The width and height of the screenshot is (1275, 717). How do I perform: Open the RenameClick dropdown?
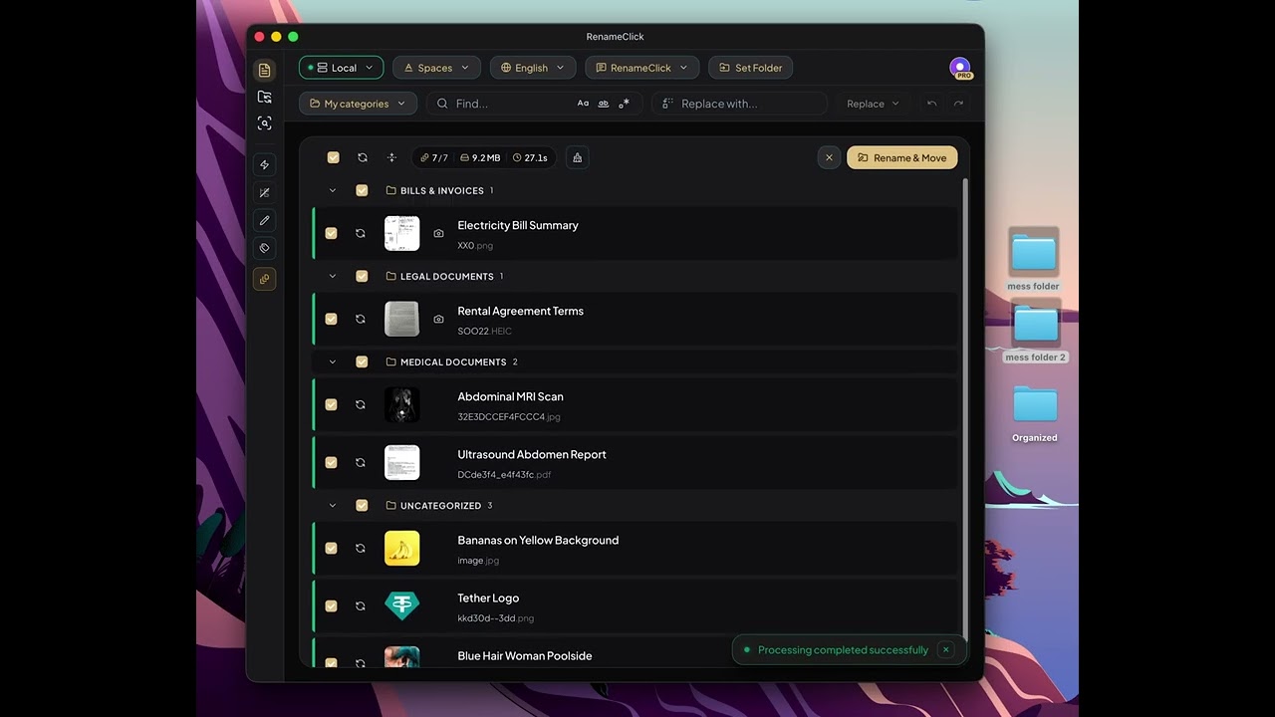point(642,68)
